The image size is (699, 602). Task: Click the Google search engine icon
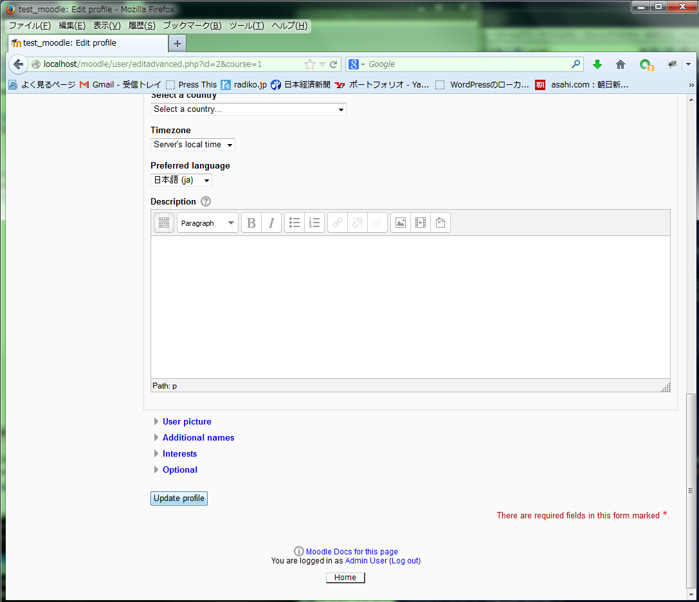(354, 64)
